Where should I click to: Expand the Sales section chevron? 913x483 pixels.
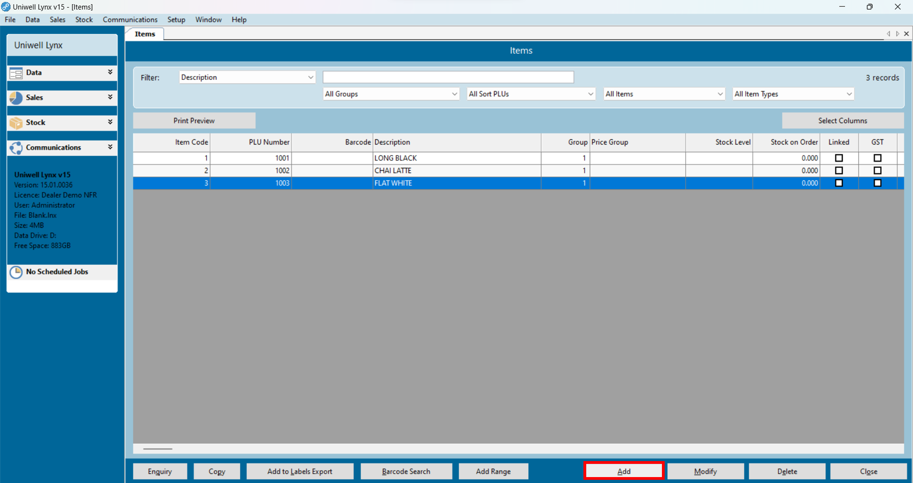[x=110, y=97]
